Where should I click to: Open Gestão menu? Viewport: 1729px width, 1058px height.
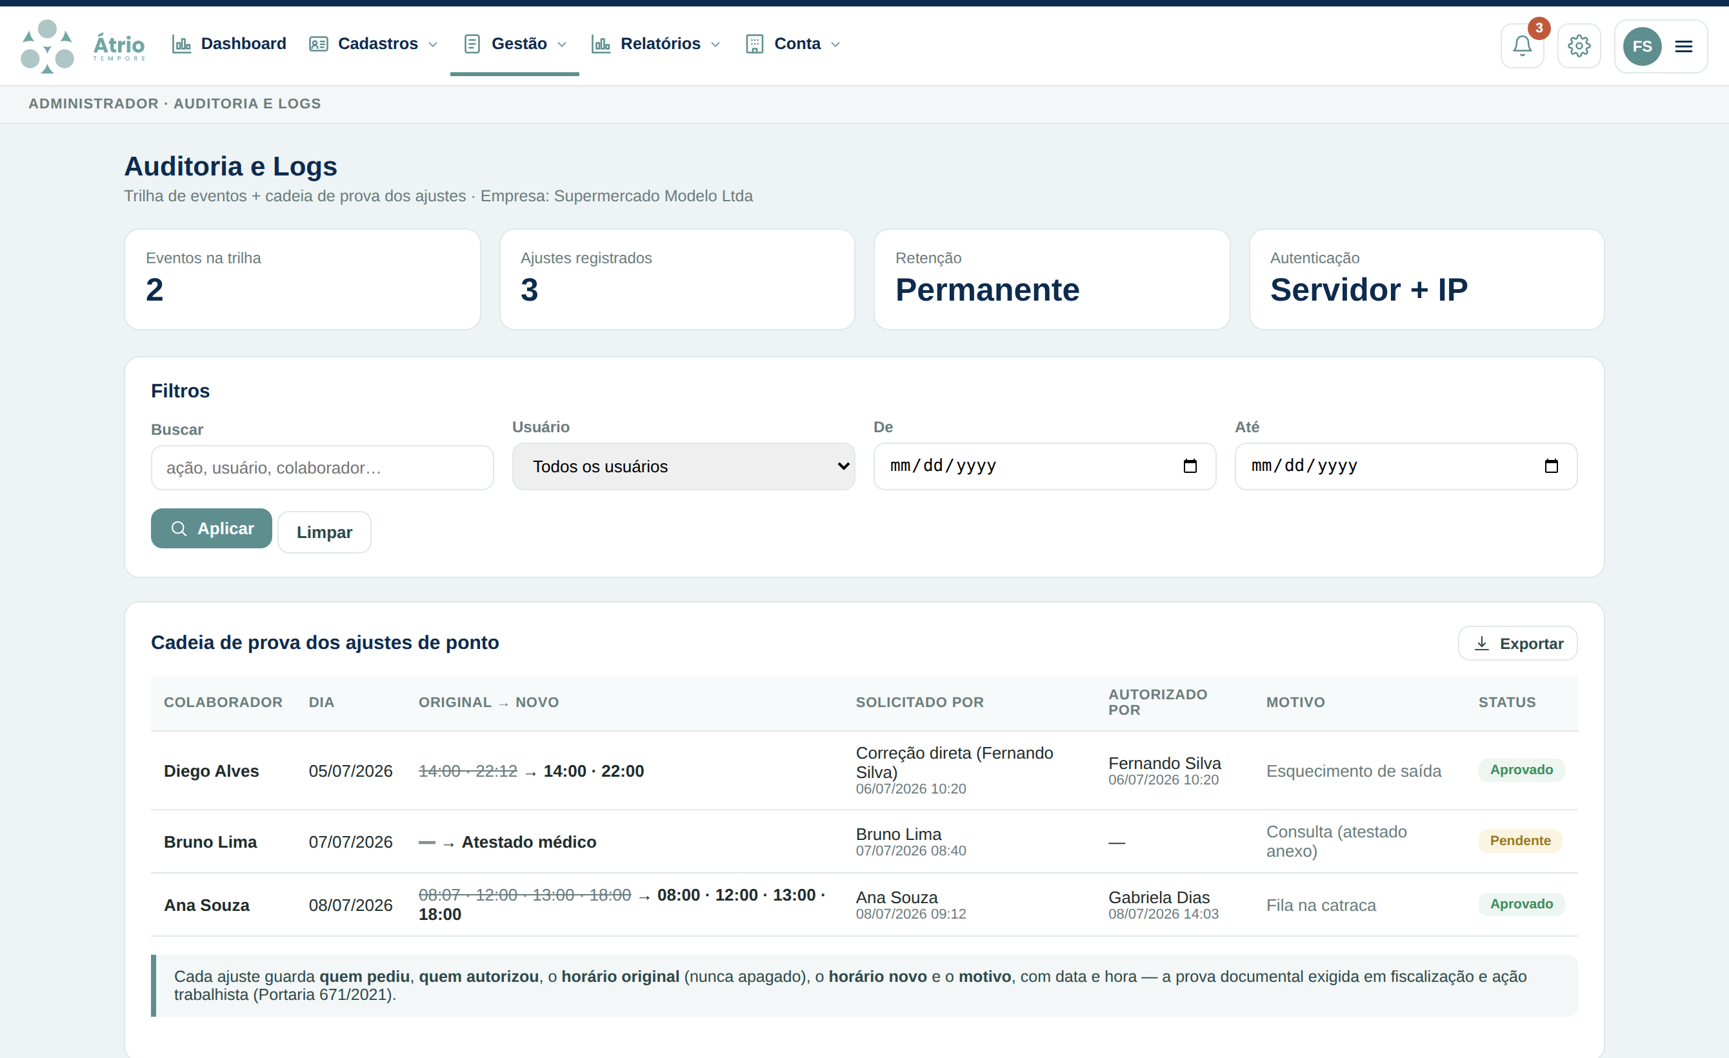pyautogui.click(x=515, y=45)
